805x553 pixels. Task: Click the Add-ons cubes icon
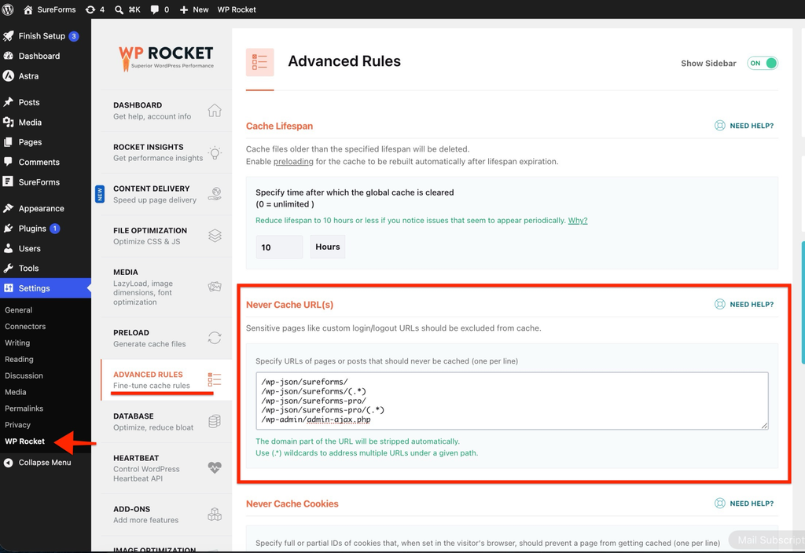pyautogui.click(x=215, y=514)
